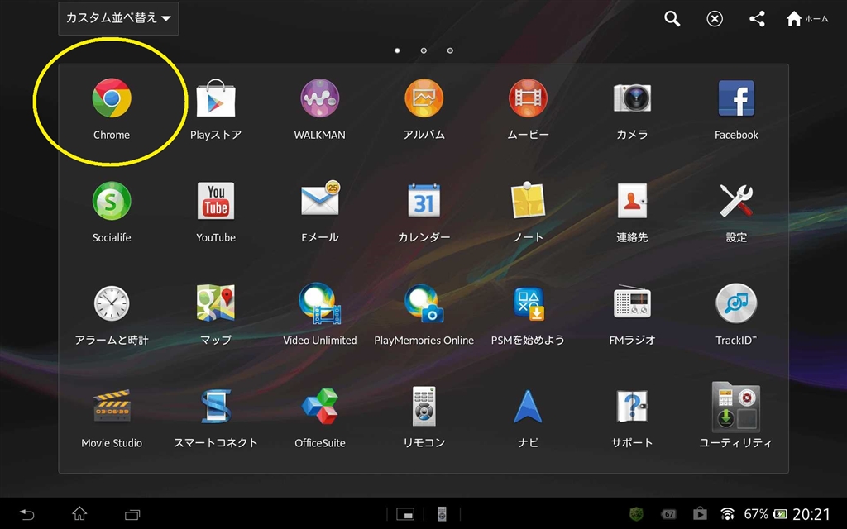Open the WALKMAN music app
Screen dimensions: 847x529
(x=320, y=100)
